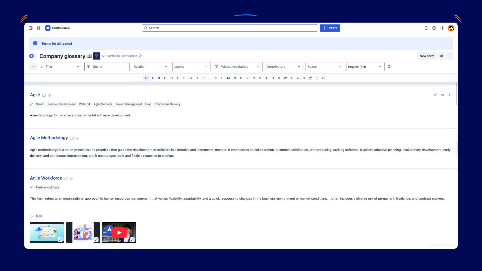Click the New term button
This screenshot has height=271, width=482.
point(427,56)
